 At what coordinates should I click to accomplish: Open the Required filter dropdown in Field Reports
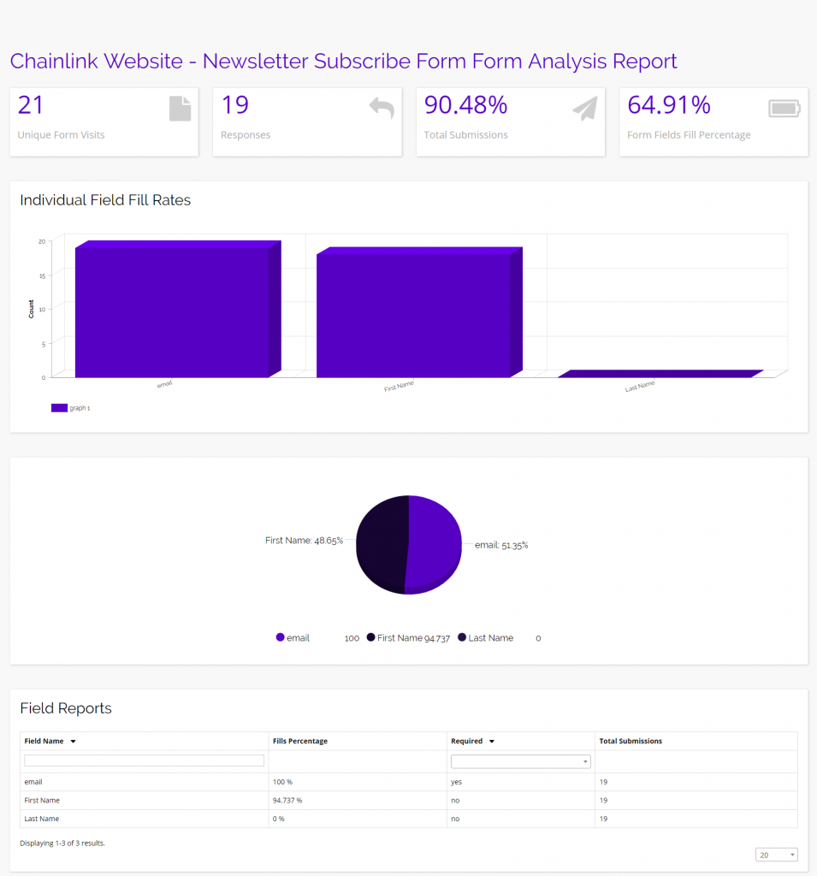(520, 761)
